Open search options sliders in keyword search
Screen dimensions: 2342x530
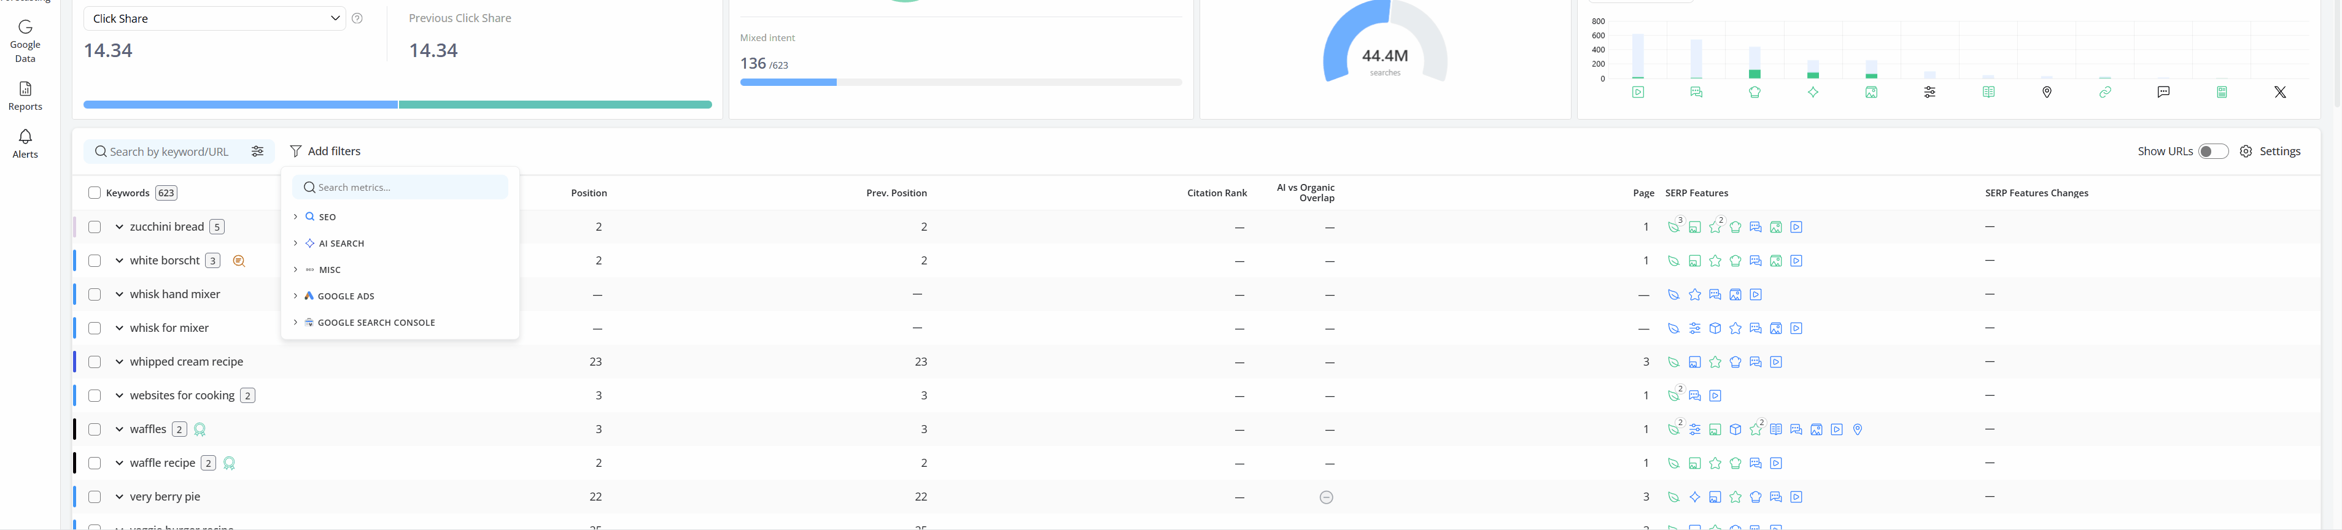[257, 151]
